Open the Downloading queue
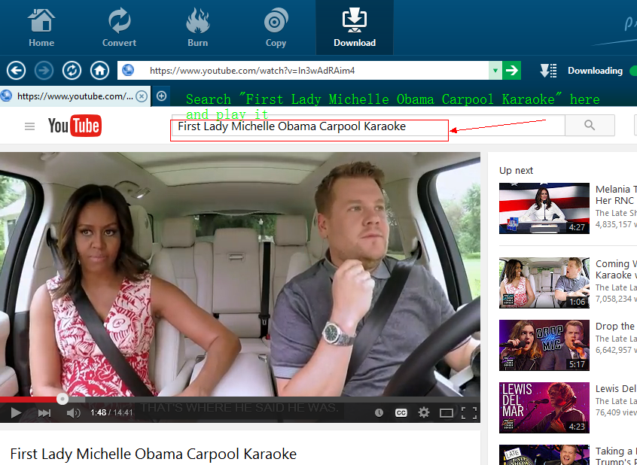 pos(595,71)
